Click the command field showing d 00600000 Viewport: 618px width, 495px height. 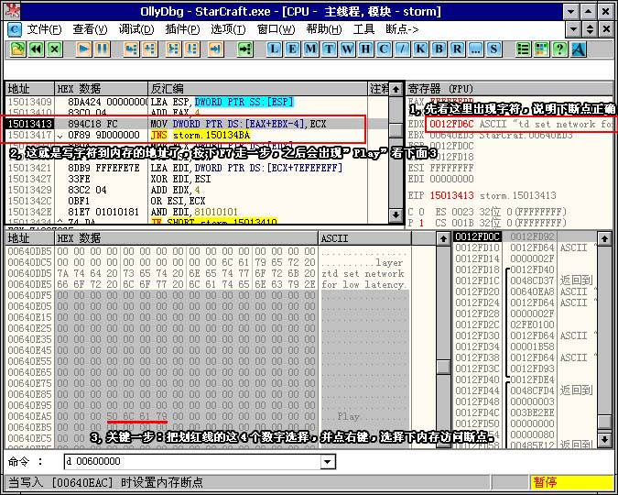[192, 461]
